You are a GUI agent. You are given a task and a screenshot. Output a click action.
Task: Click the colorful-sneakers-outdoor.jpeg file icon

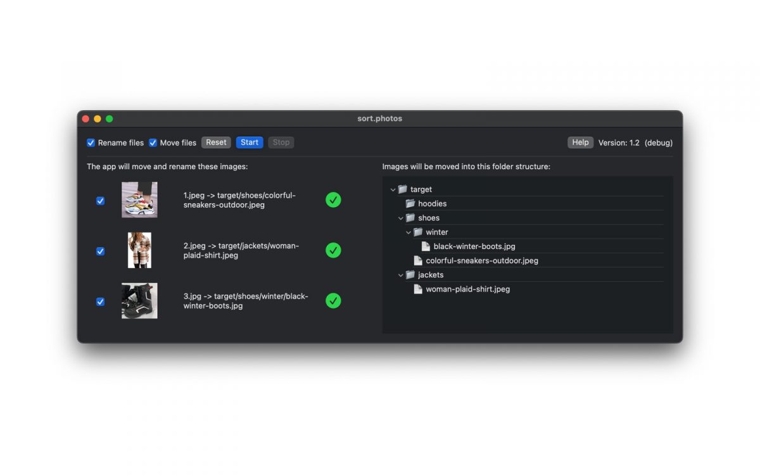tap(418, 260)
